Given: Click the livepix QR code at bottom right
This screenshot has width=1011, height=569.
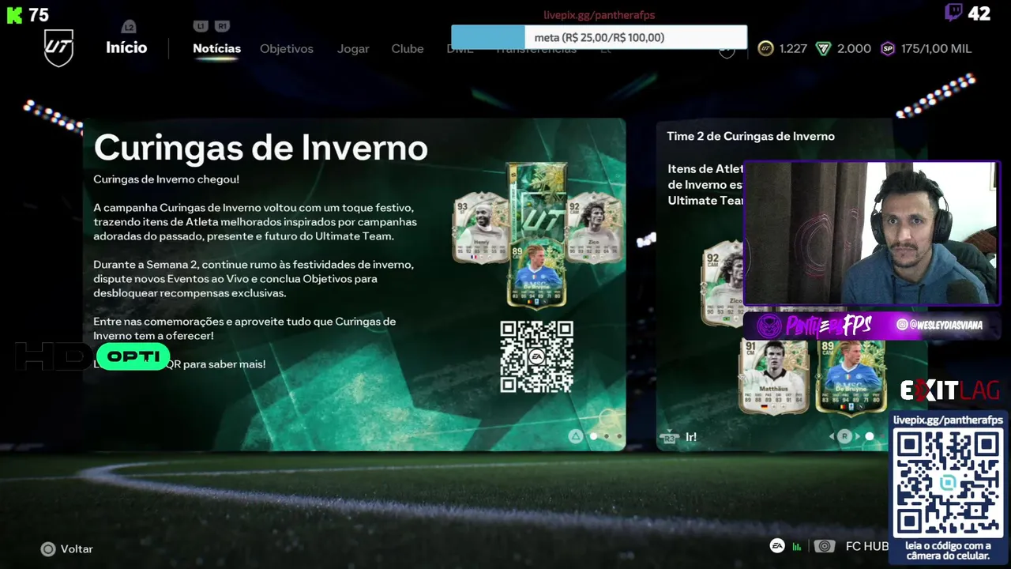Looking at the screenshot, I should [x=948, y=483].
